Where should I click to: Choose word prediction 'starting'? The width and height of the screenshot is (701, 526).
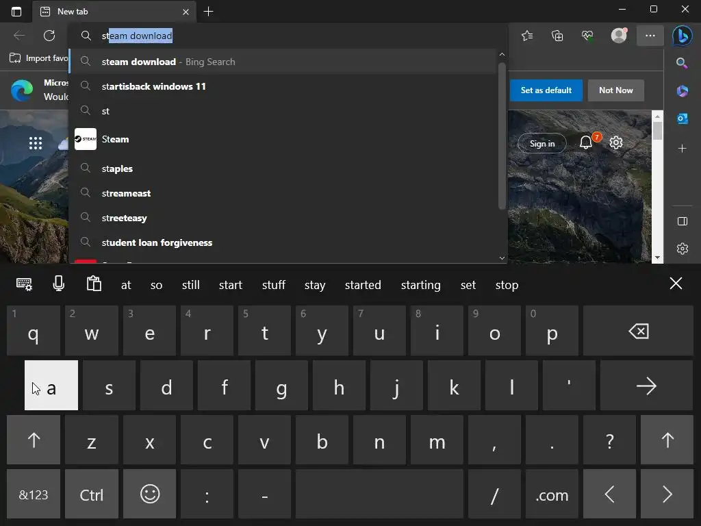(x=420, y=285)
